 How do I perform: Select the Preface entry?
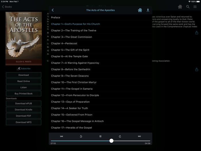click(100, 18)
